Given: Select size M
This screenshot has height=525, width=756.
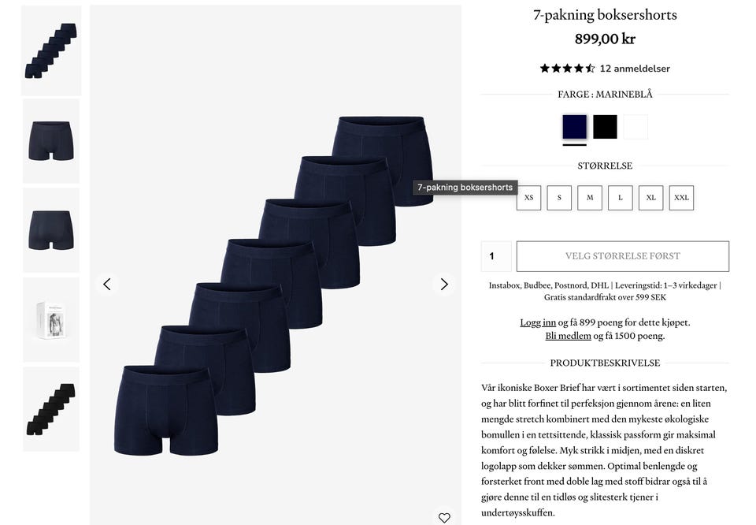Looking at the screenshot, I should pos(590,198).
